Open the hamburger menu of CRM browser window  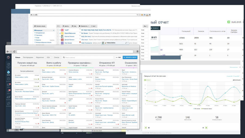click(x=137, y=51)
